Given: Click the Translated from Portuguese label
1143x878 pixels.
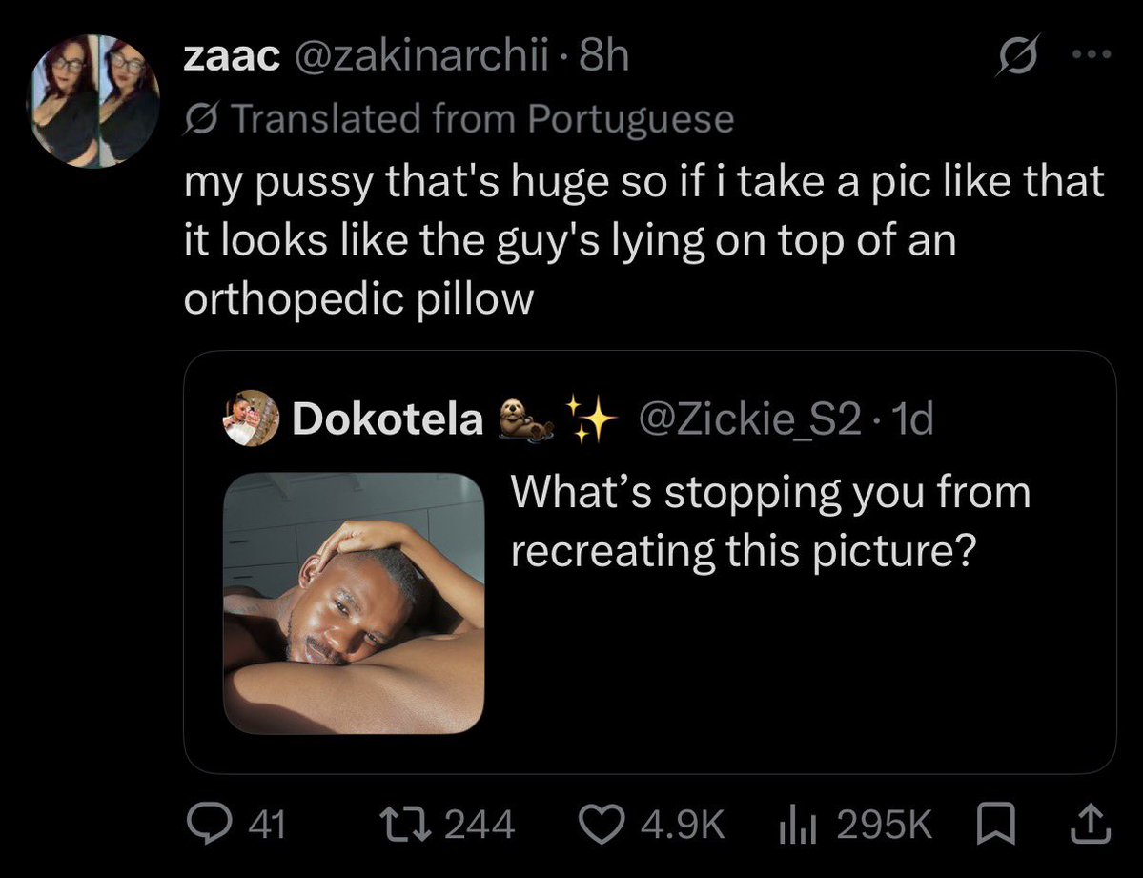Looking at the screenshot, I should pos(482,119).
